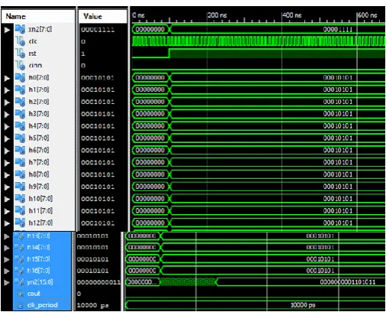This screenshot has height=312, width=386.
Task: Select the clk signal icon
Action: pyautogui.click(x=20, y=41)
